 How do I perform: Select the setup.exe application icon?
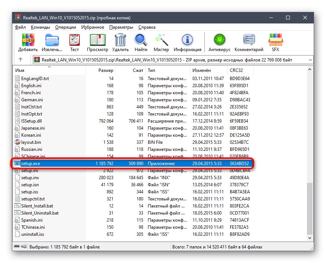coord(18,164)
